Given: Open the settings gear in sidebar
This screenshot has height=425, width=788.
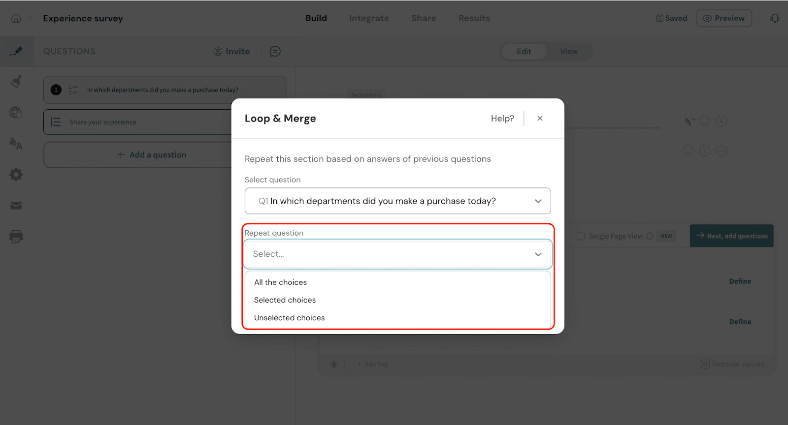Looking at the screenshot, I should point(16,175).
